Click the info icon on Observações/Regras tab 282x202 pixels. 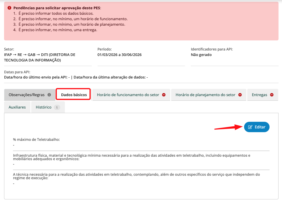pyautogui.click(x=49, y=95)
